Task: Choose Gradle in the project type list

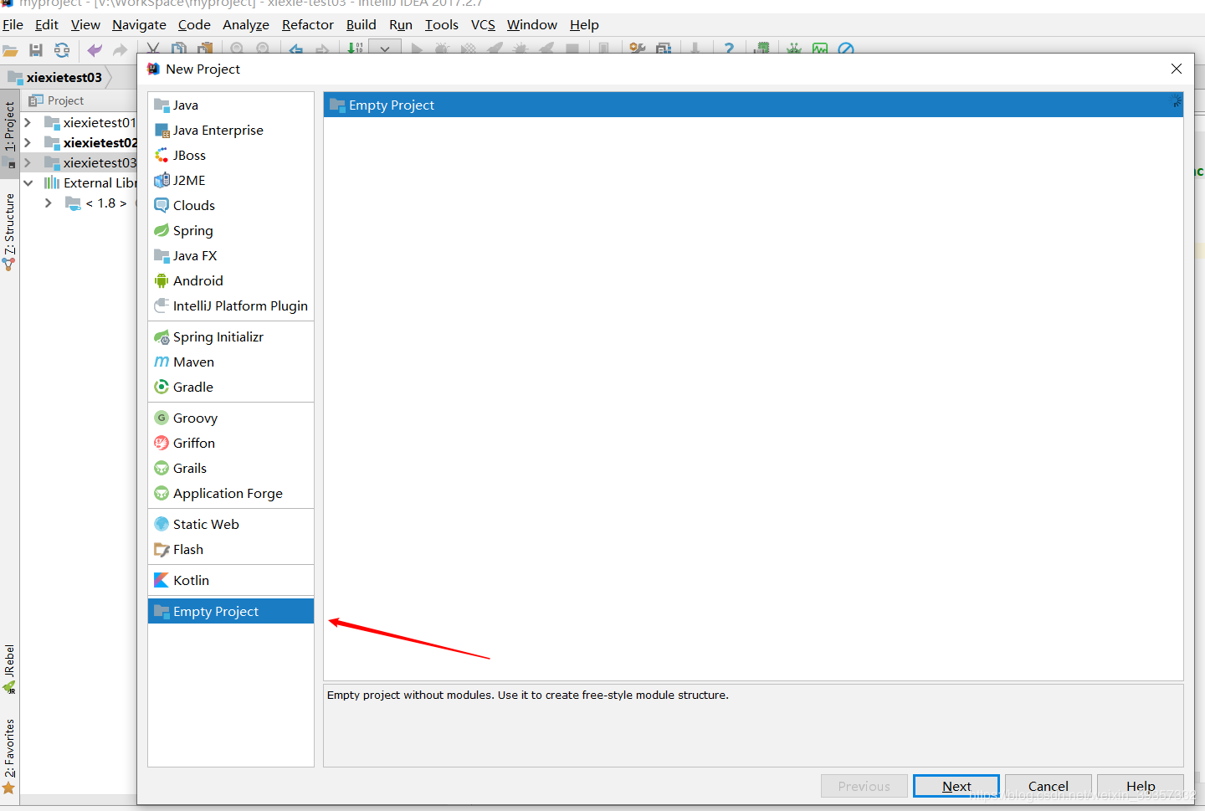Action: (x=192, y=387)
